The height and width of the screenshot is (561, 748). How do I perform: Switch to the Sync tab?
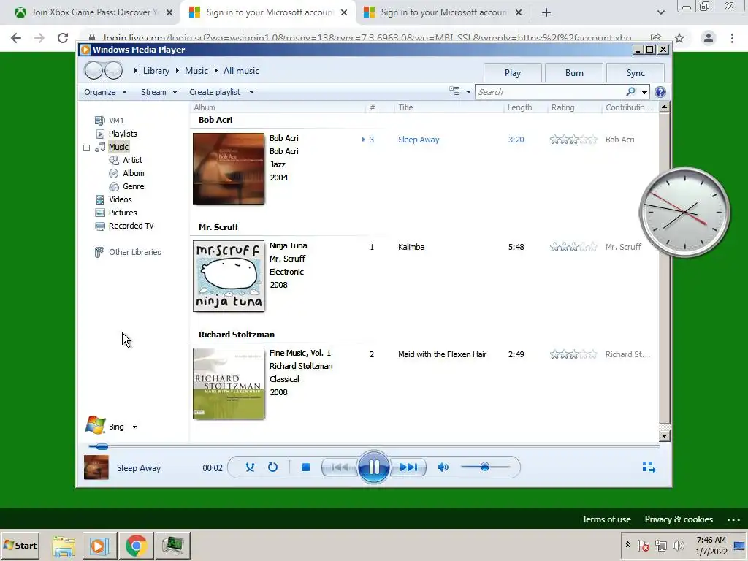[x=636, y=73]
